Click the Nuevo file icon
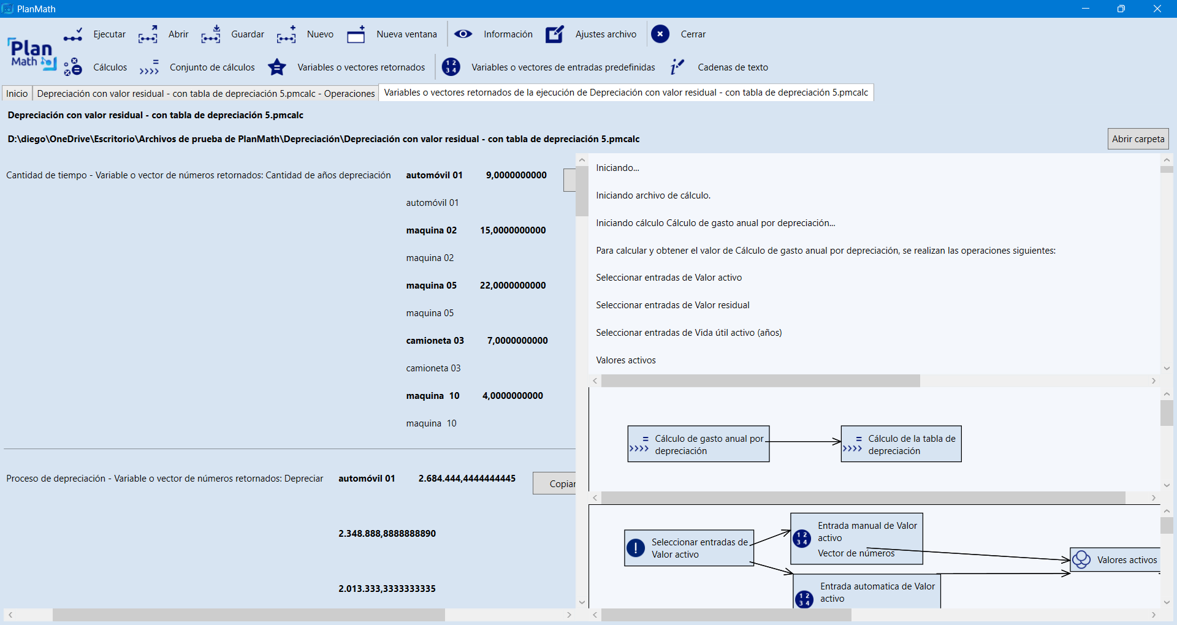Viewport: 1177px width, 625px height. 286,34
